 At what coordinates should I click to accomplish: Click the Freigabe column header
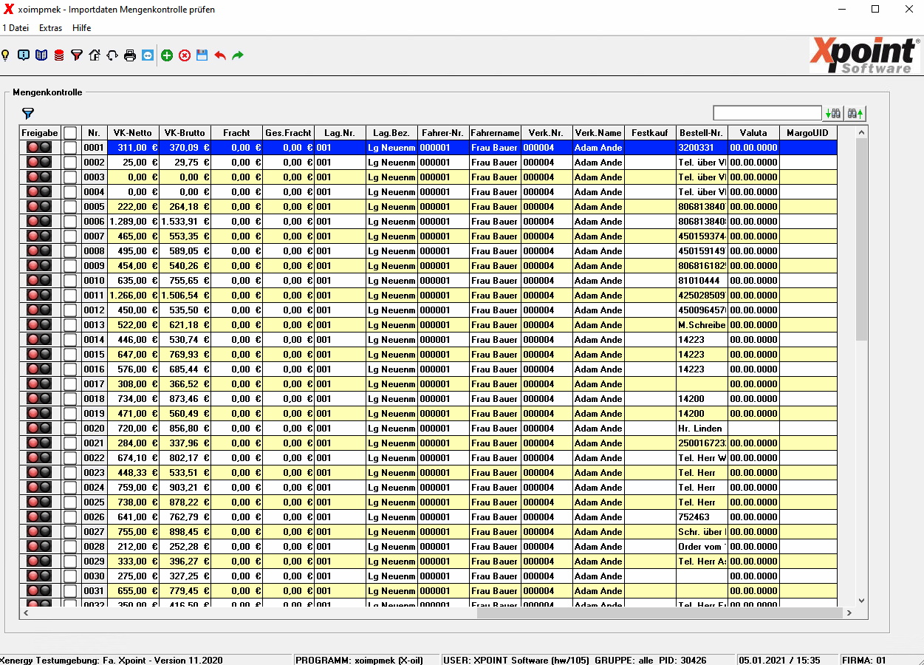point(40,133)
